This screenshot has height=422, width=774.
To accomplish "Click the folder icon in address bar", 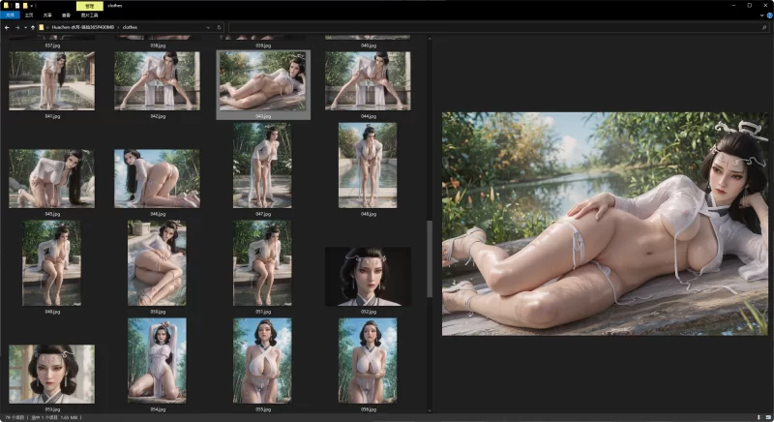I will pyautogui.click(x=42, y=28).
